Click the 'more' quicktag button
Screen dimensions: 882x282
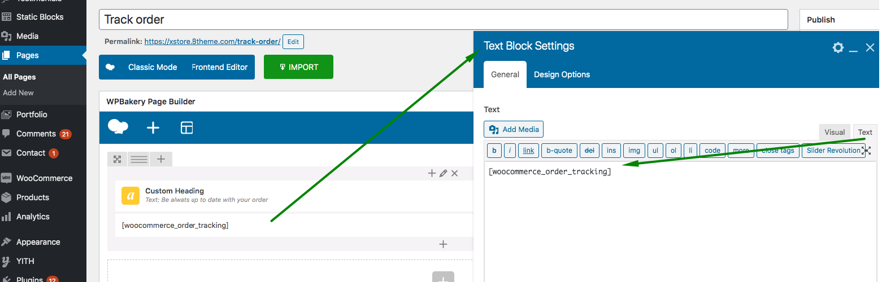[741, 151]
